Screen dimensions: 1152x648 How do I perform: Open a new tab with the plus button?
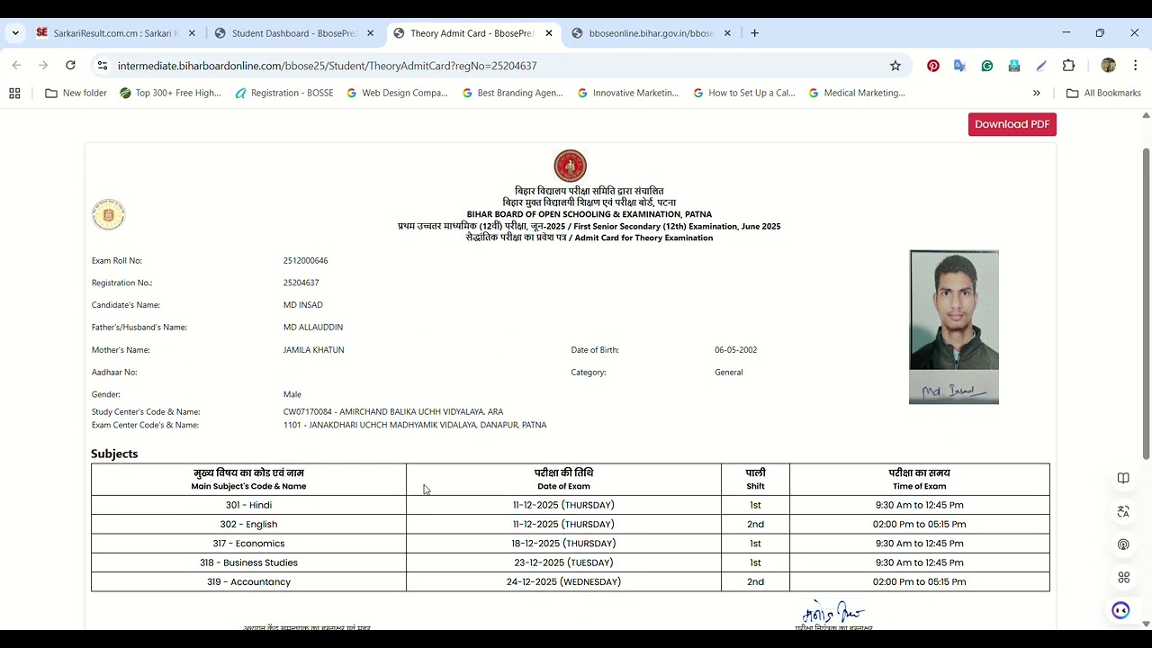click(x=754, y=33)
